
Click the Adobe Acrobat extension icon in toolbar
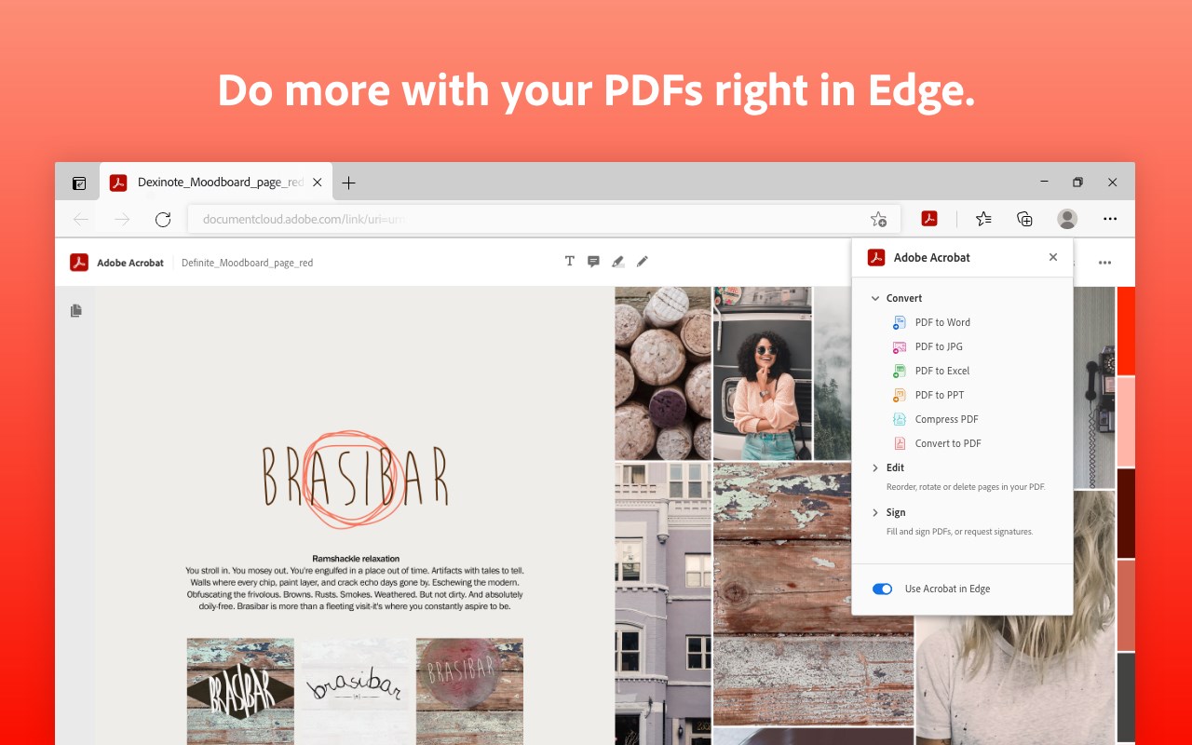[x=929, y=219]
